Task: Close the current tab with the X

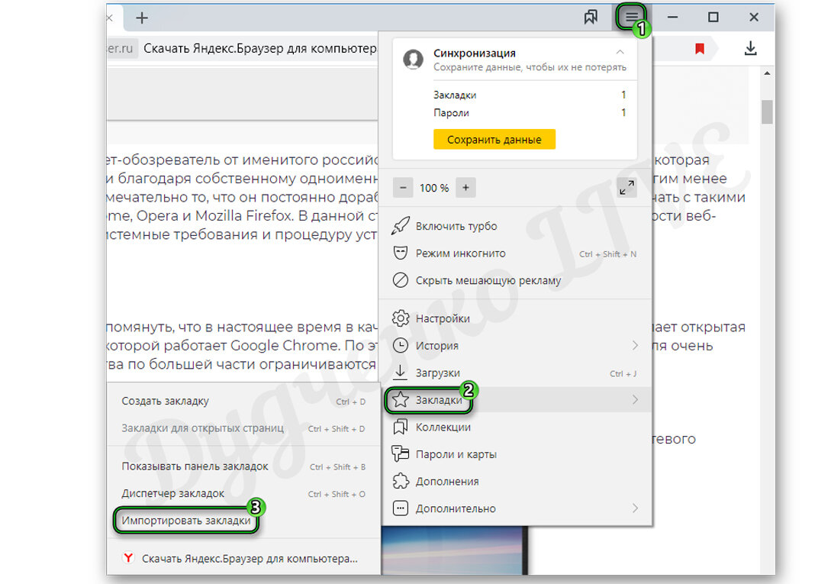Action: click(110, 18)
